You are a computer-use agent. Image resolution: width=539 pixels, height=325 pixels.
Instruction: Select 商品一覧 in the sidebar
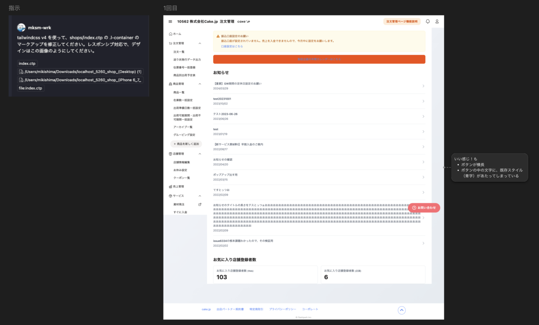pyautogui.click(x=179, y=92)
